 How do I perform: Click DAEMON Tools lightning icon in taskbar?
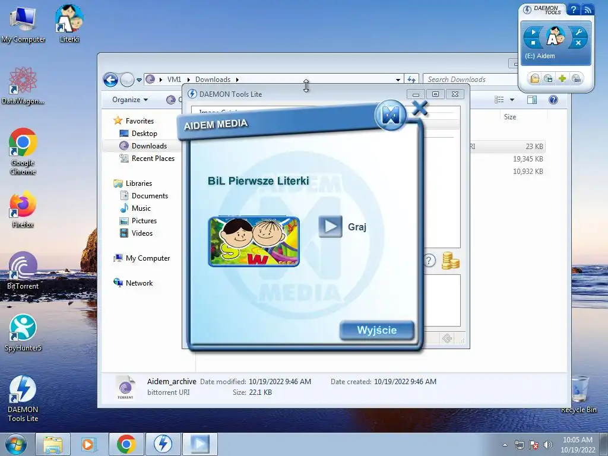click(x=163, y=444)
